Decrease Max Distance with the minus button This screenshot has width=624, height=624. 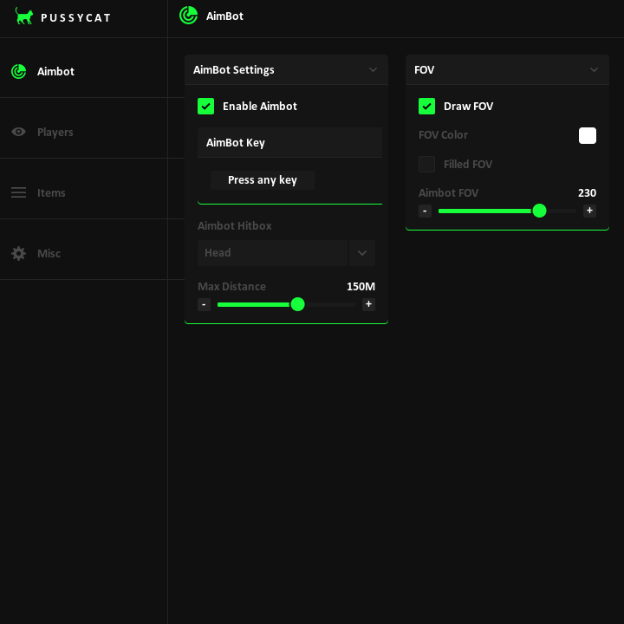204,304
